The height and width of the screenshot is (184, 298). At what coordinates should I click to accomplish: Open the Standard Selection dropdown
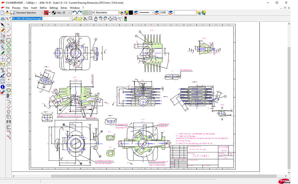pyautogui.click(x=42, y=13)
